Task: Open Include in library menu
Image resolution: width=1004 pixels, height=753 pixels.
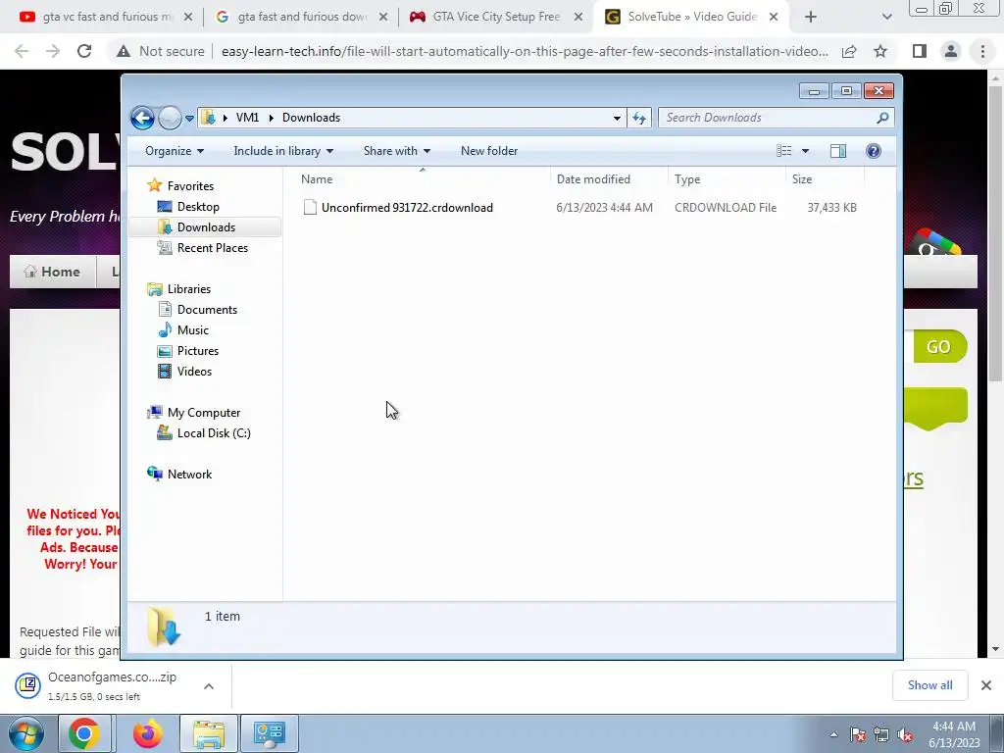Action: (283, 151)
